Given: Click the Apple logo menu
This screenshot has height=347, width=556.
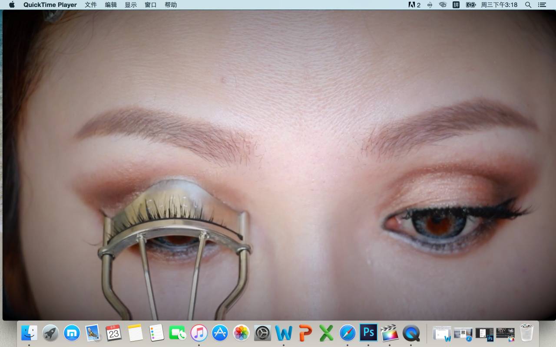Looking at the screenshot, I should tap(12, 5).
